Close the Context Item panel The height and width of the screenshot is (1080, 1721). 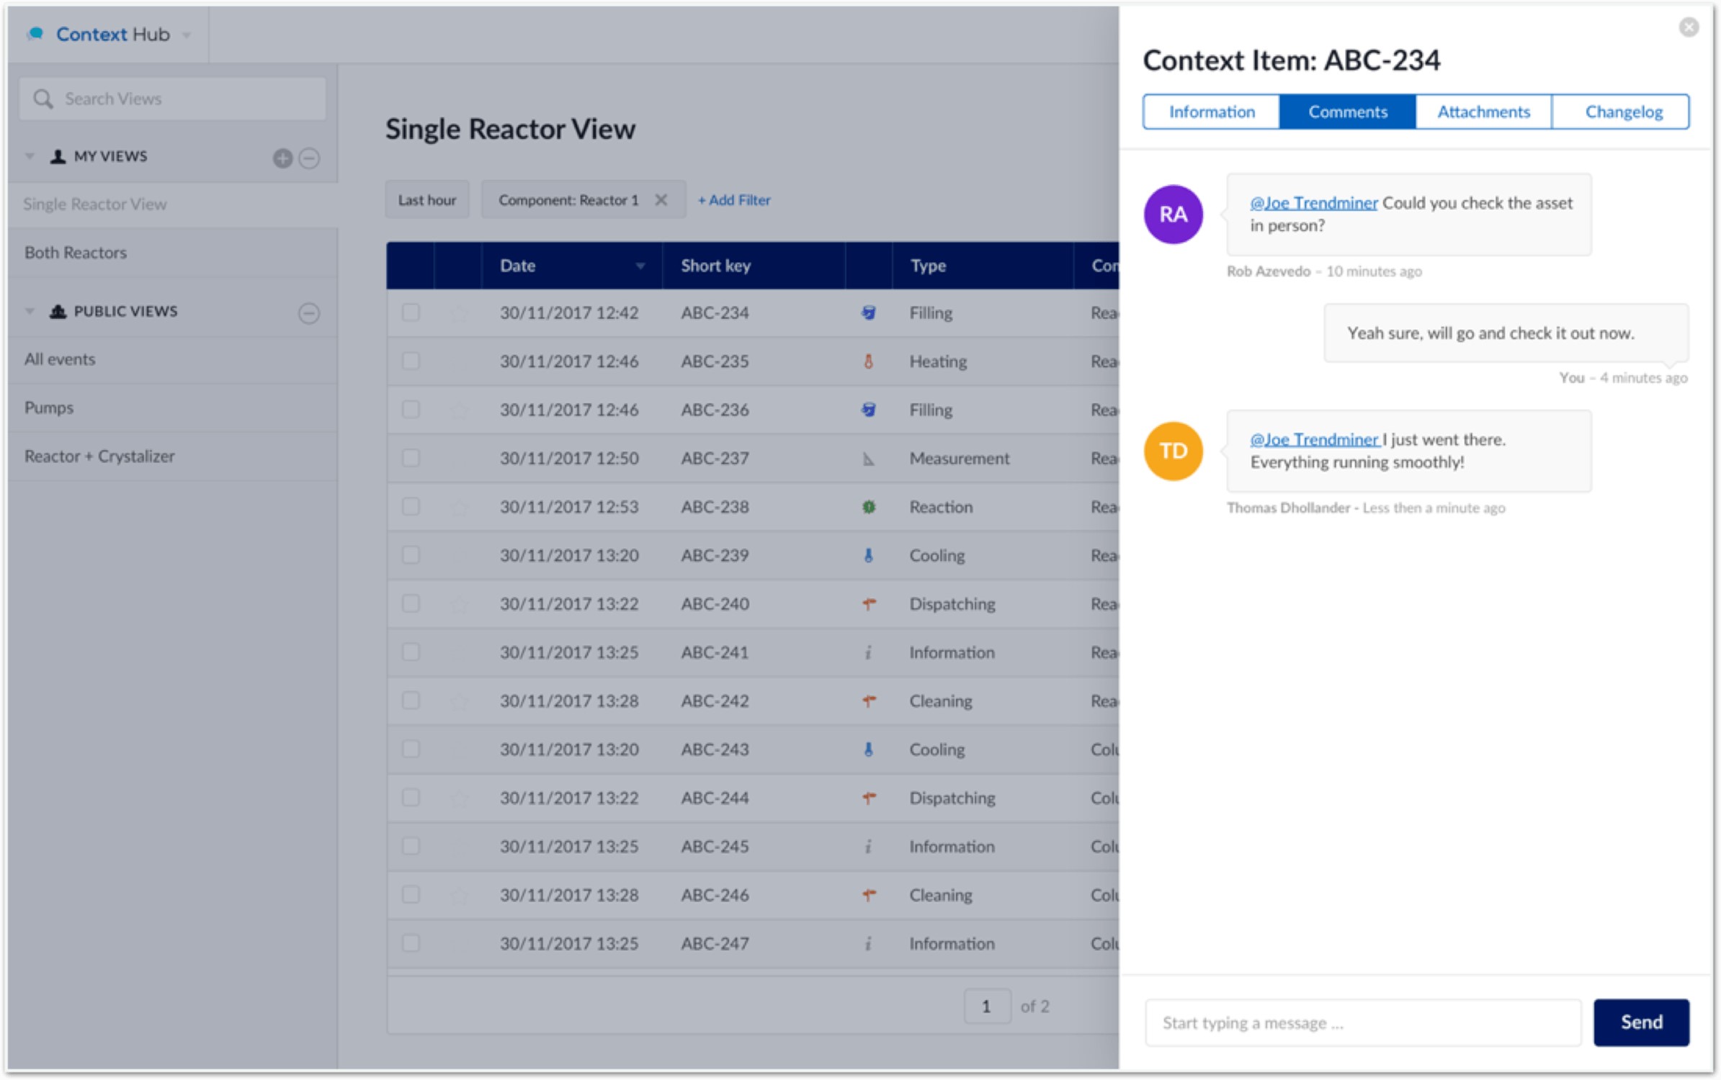[x=1689, y=27]
